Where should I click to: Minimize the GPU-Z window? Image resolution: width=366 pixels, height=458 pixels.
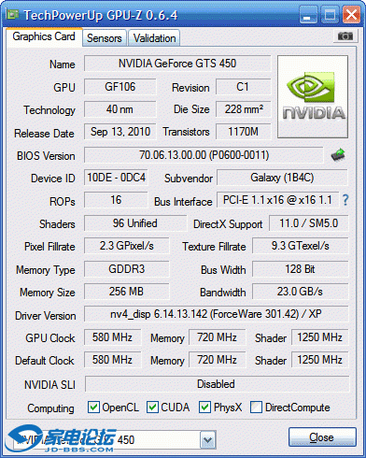308,14
